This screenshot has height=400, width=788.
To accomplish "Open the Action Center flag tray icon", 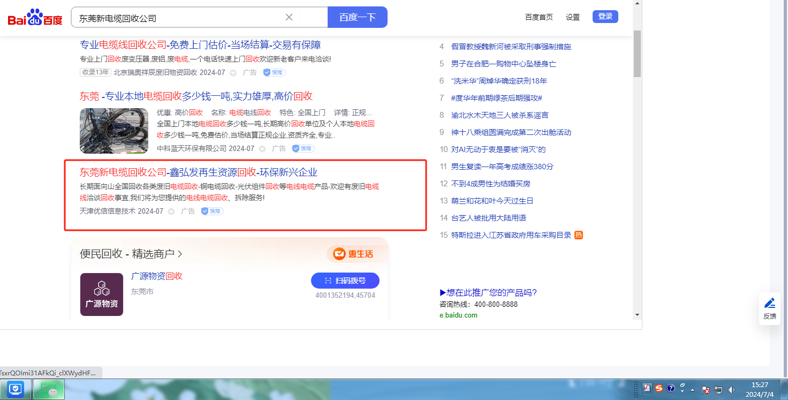I will (x=706, y=390).
